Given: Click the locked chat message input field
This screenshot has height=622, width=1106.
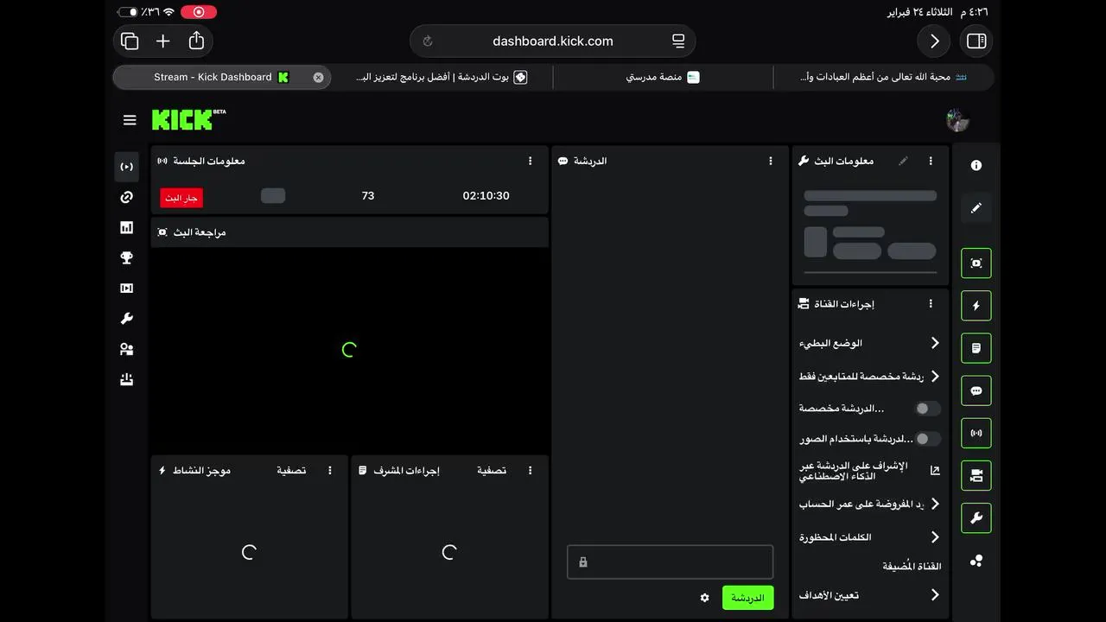Looking at the screenshot, I should click(x=671, y=562).
